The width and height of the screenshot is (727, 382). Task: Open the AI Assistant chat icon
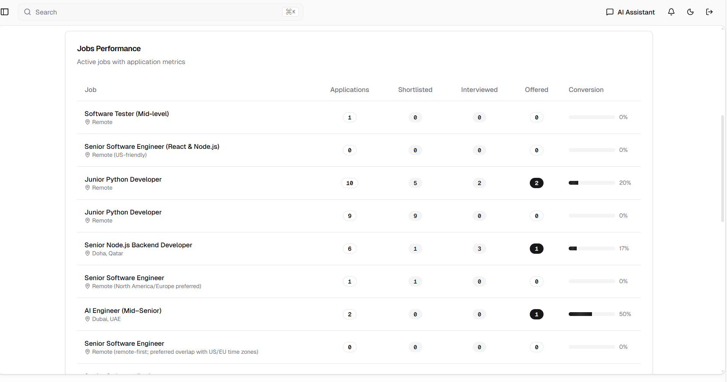[x=610, y=12]
